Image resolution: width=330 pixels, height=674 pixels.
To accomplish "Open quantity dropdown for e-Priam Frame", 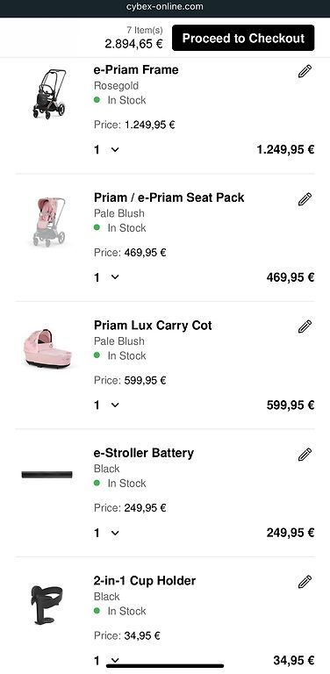I will pos(106,149).
